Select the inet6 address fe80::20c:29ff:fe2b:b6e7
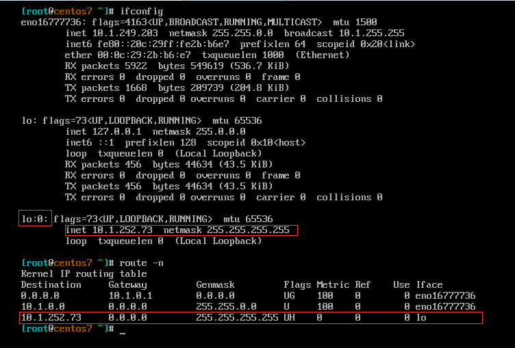 click(x=163, y=44)
